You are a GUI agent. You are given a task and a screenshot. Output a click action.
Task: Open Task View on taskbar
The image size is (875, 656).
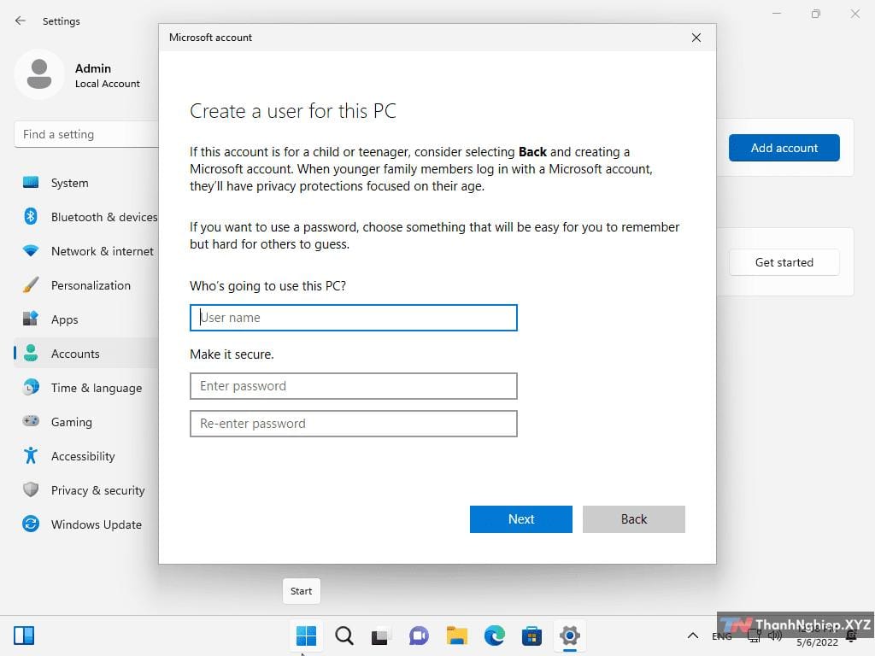pos(380,635)
